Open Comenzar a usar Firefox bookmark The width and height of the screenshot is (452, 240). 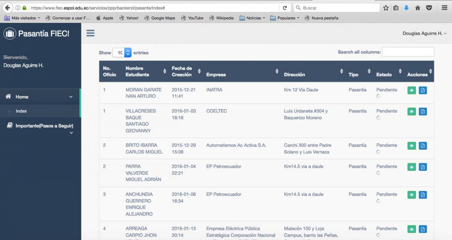click(x=68, y=18)
